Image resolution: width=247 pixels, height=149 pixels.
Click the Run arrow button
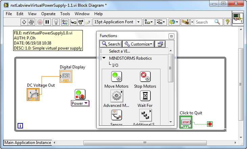tap(24, 22)
